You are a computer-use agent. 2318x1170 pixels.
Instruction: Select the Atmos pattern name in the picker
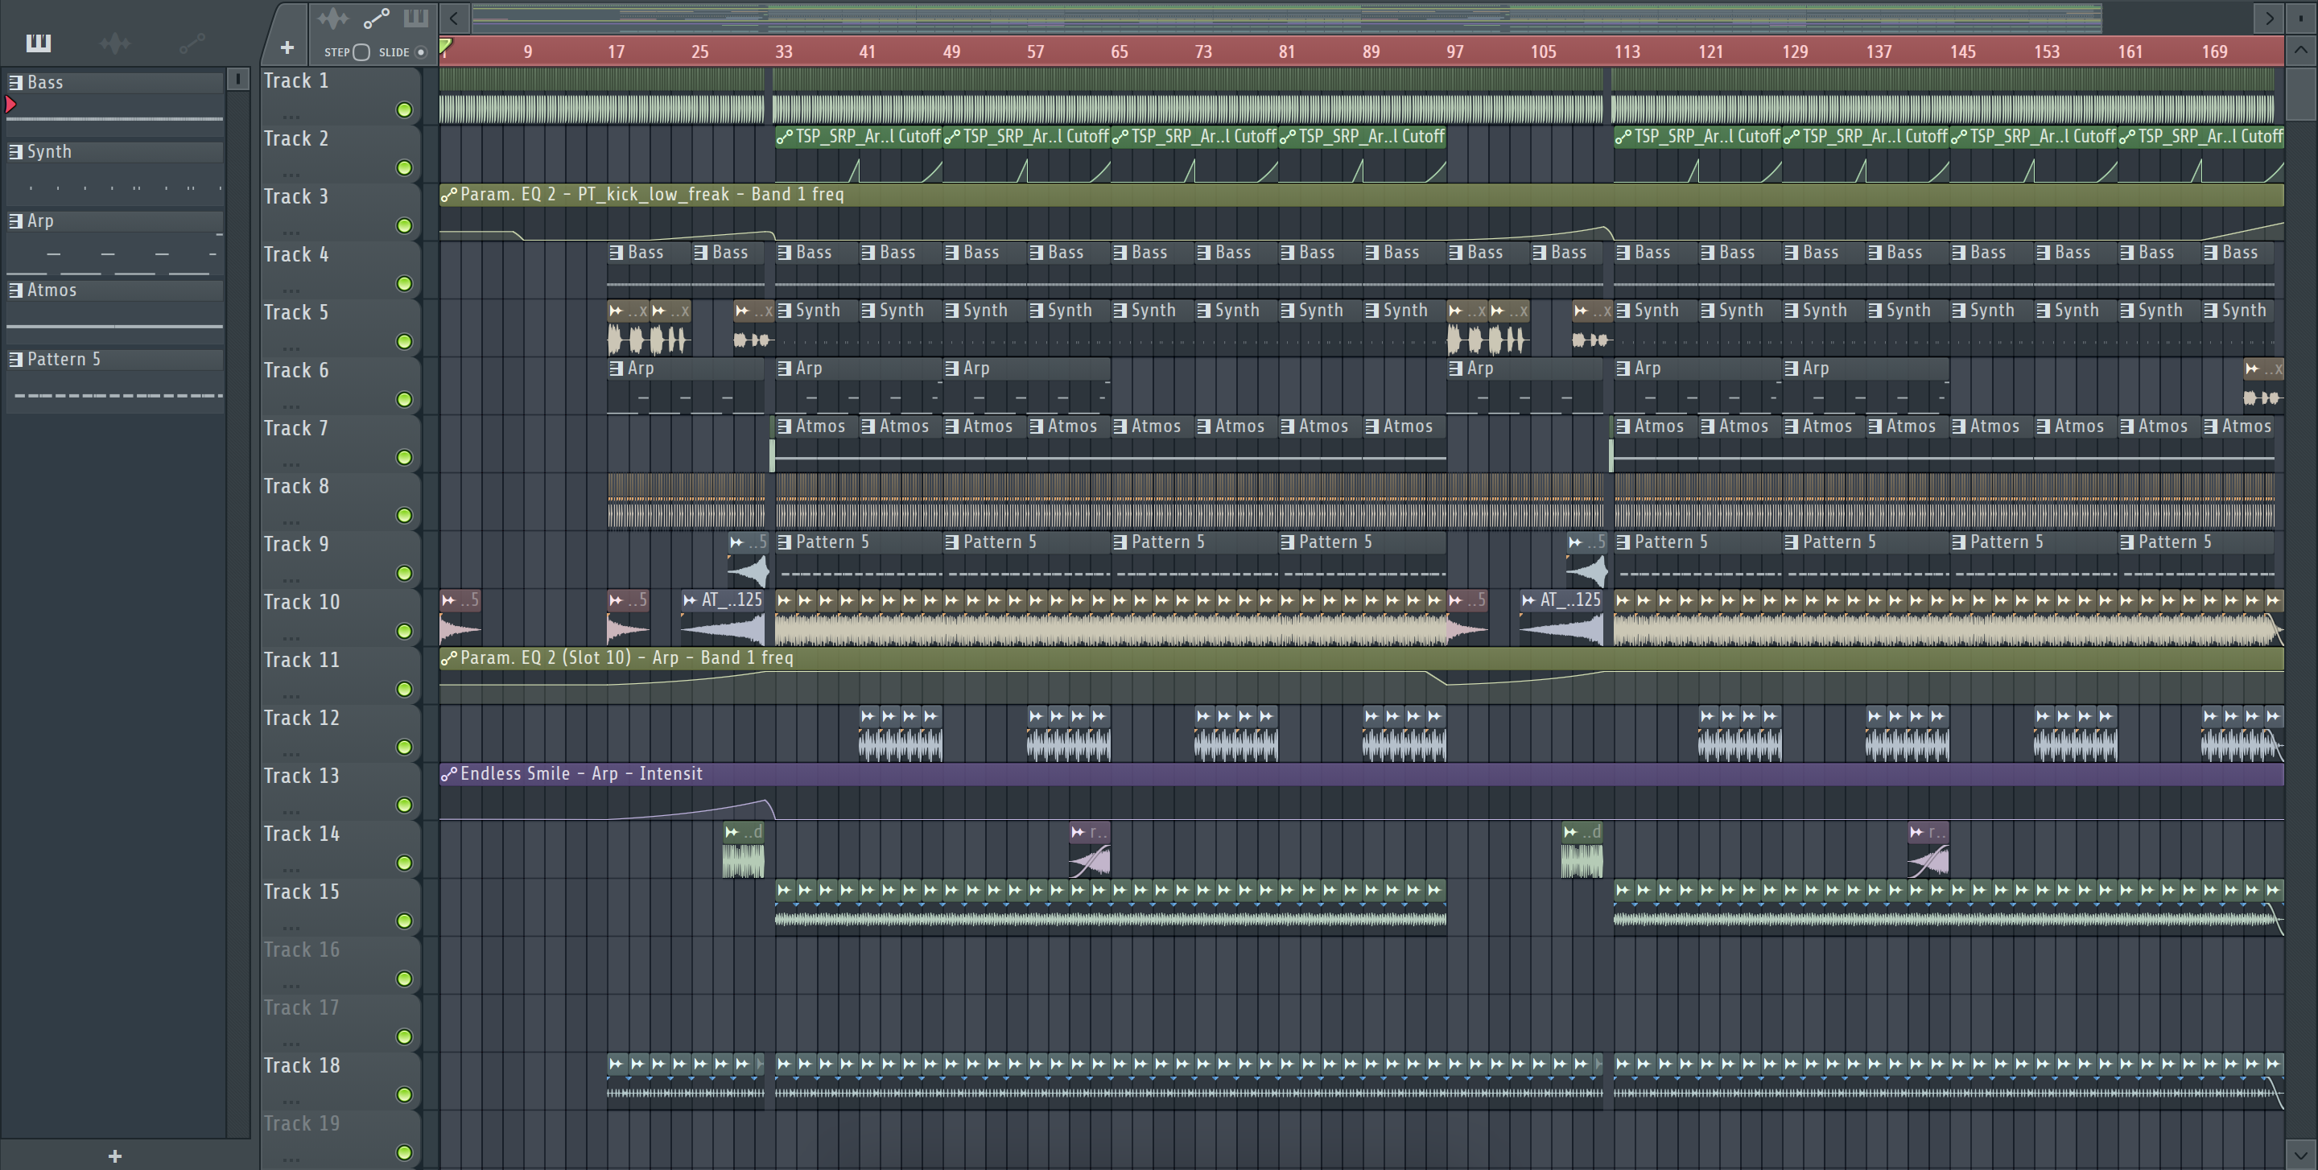[x=52, y=290]
